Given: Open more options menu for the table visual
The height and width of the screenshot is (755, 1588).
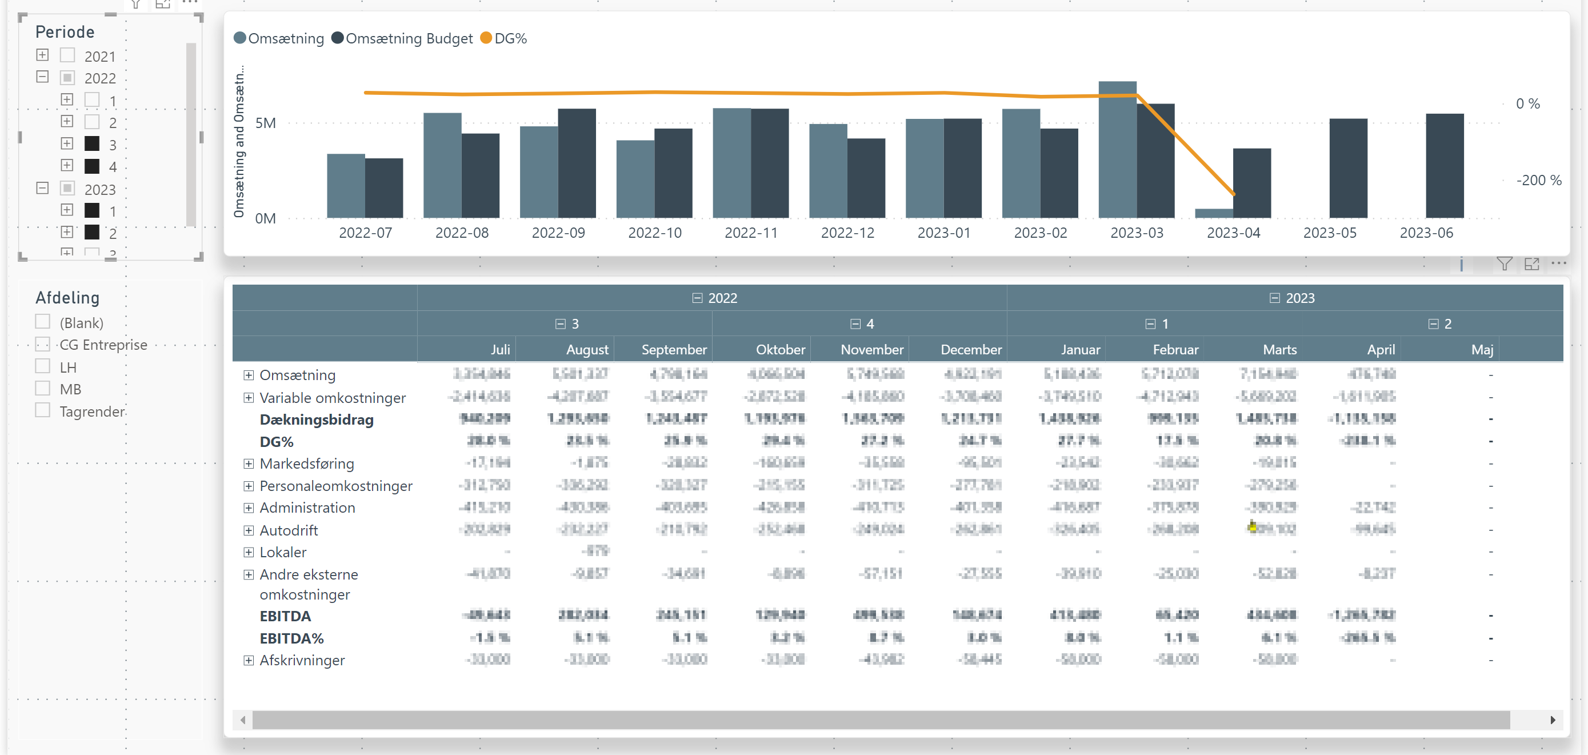Looking at the screenshot, I should click(x=1560, y=263).
